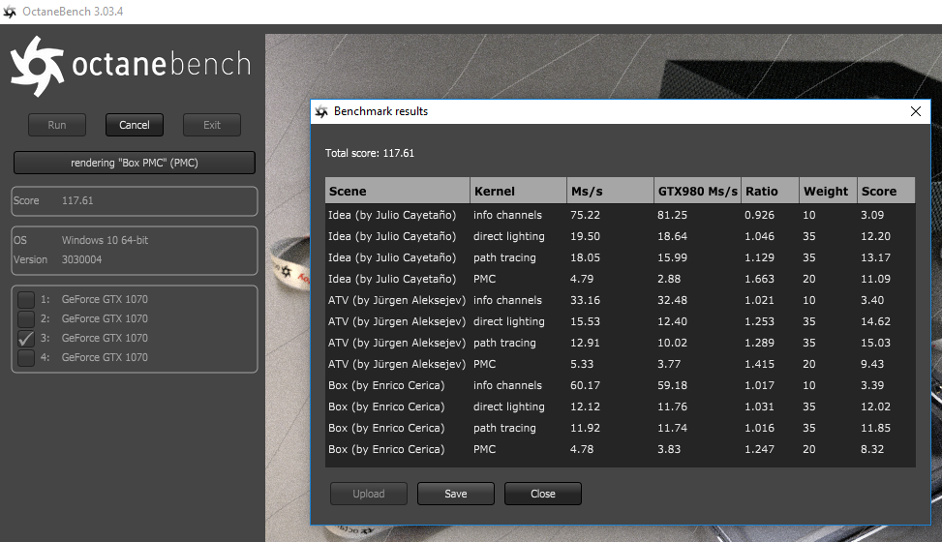Image resolution: width=942 pixels, height=542 pixels.
Task: Cancel the running benchmark
Action: pos(135,125)
